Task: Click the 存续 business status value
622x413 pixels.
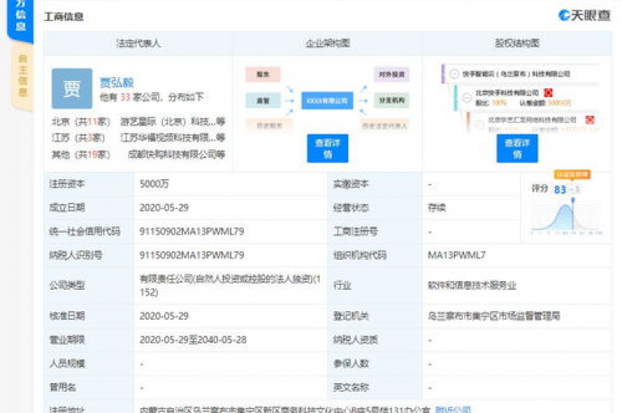Action: coord(437,207)
